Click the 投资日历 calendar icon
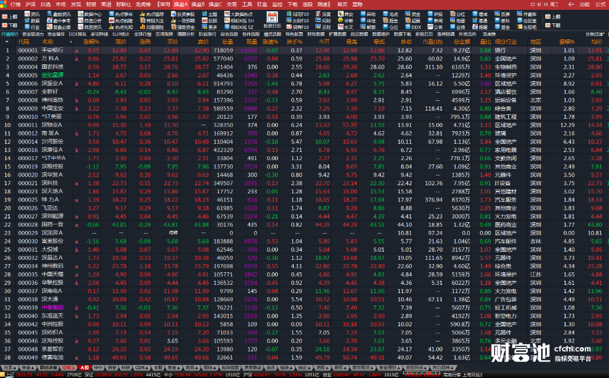 pos(272,20)
